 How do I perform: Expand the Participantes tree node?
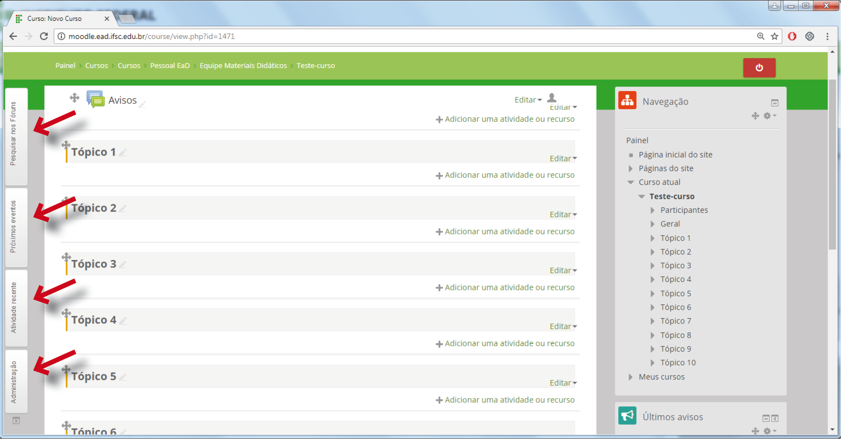pyautogui.click(x=652, y=210)
